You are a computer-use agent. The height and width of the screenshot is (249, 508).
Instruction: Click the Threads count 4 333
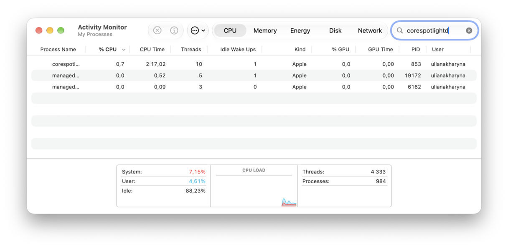click(x=378, y=172)
